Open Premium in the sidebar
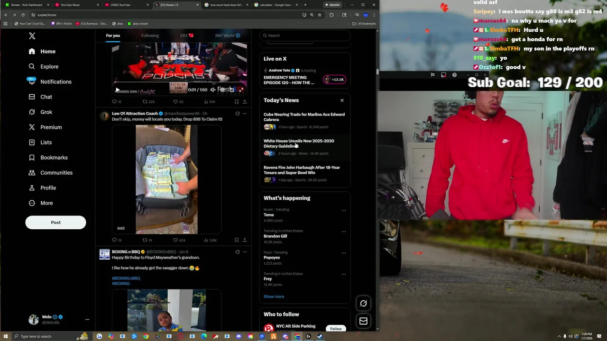607x341 pixels. tap(45, 127)
